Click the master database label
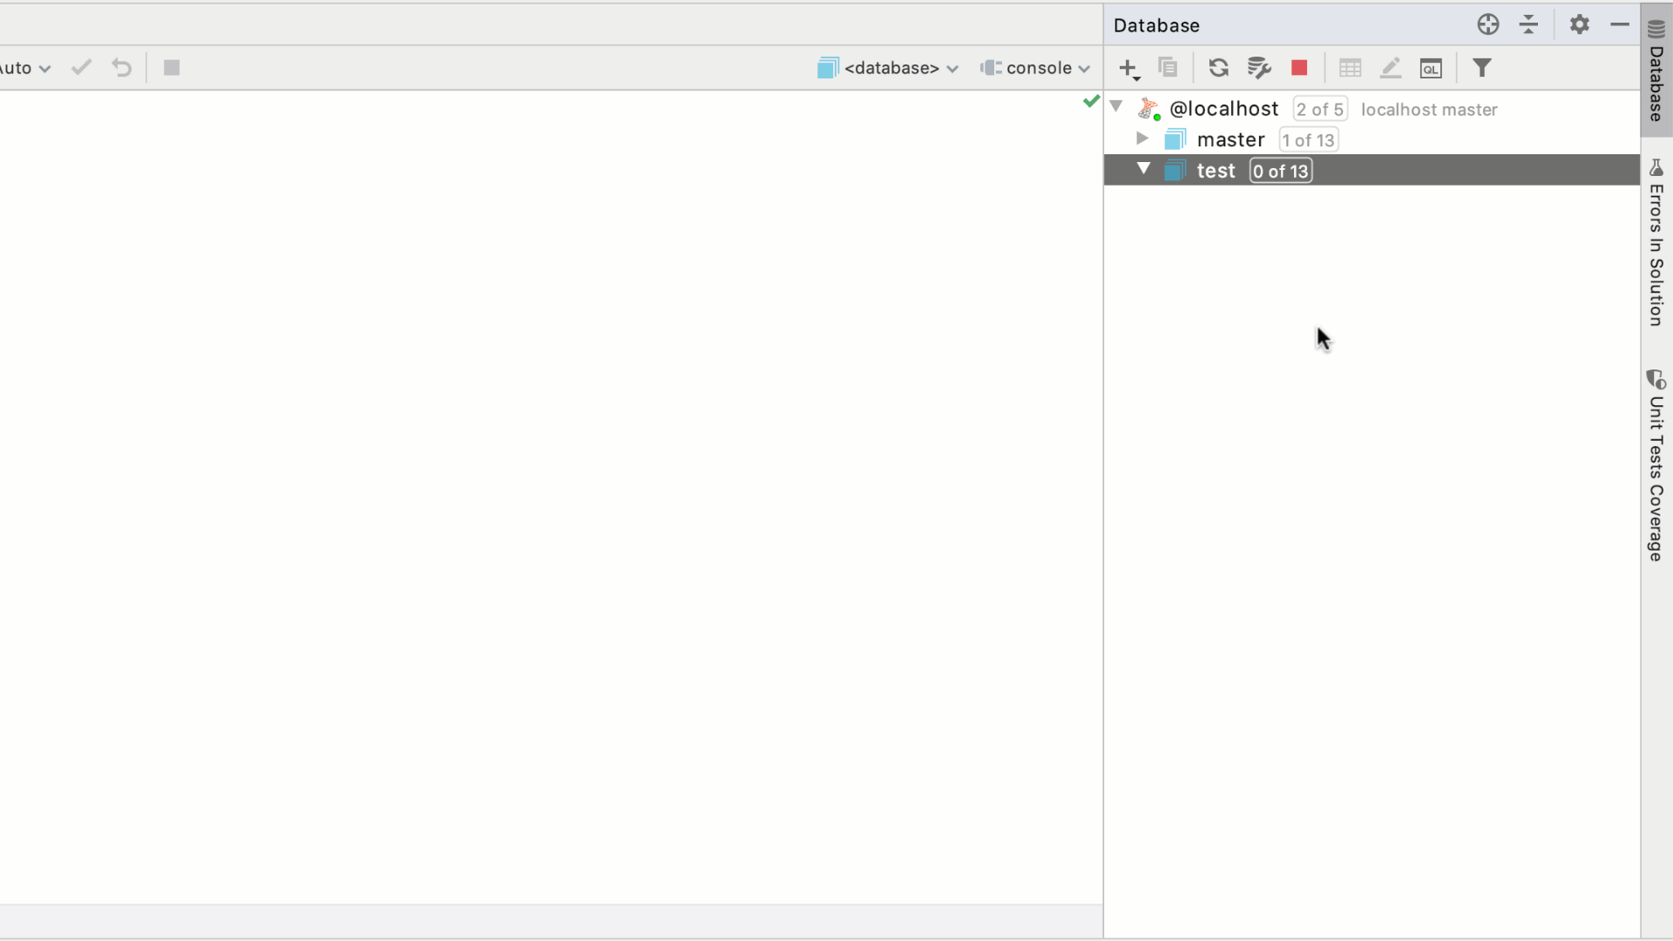The height and width of the screenshot is (941, 1673). click(x=1230, y=139)
